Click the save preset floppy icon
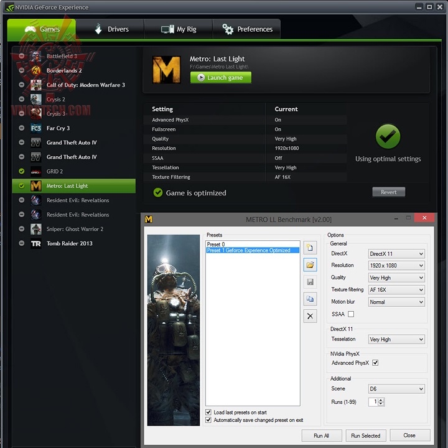The image size is (448, 448). tap(310, 282)
